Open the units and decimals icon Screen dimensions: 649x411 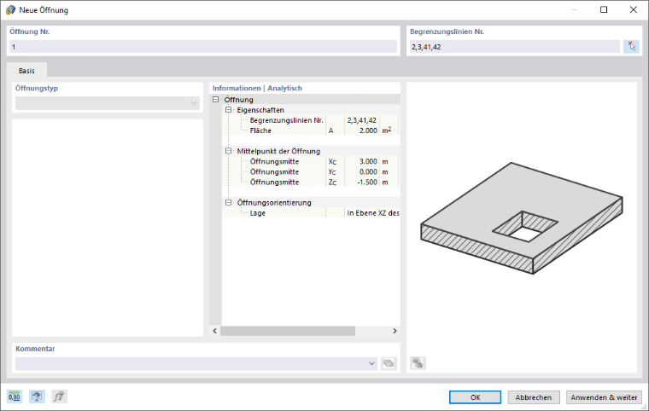[x=14, y=397]
